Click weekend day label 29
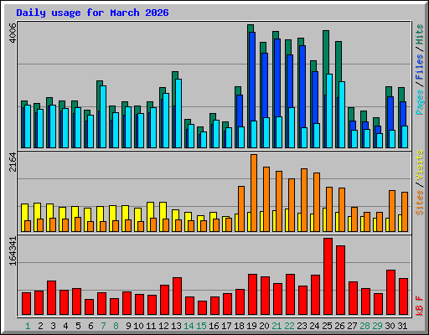The width and height of the screenshot is (429, 335). tap(377, 326)
